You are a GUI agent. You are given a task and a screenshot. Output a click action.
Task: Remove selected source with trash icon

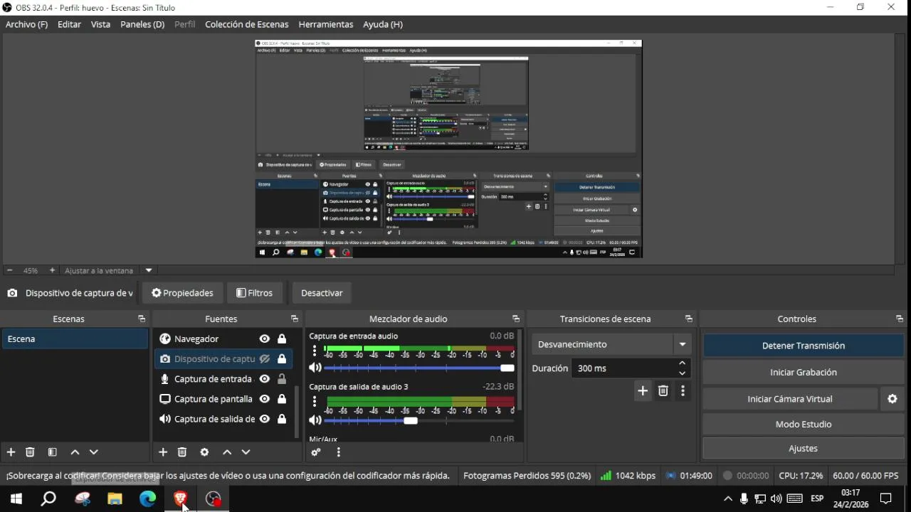click(182, 452)
